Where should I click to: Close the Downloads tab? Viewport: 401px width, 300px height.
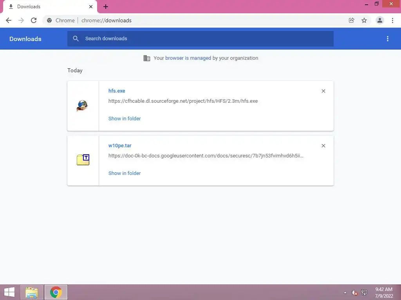(91, 7)
